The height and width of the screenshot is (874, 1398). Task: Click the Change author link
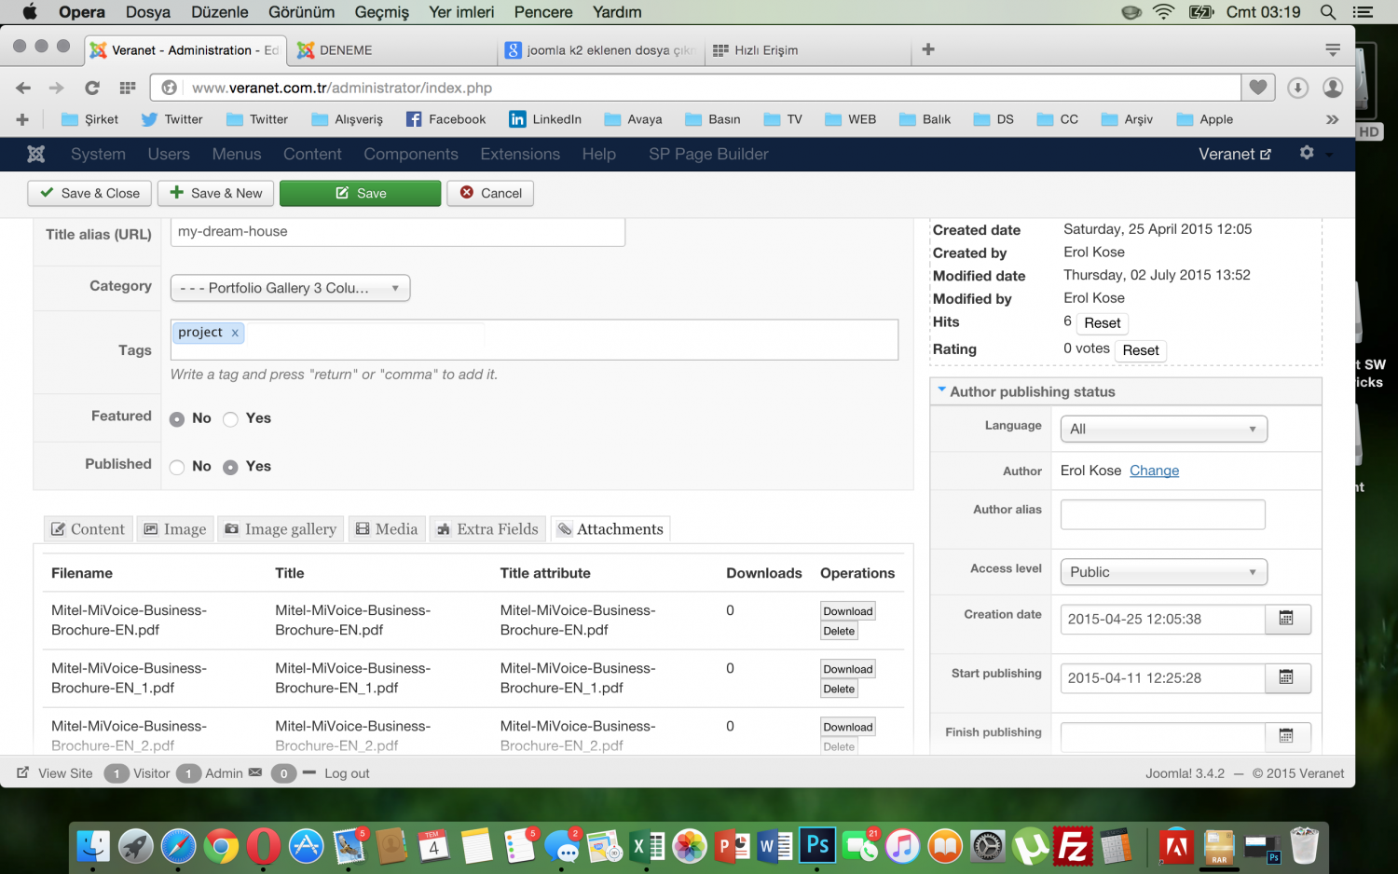pos(1154,471)
